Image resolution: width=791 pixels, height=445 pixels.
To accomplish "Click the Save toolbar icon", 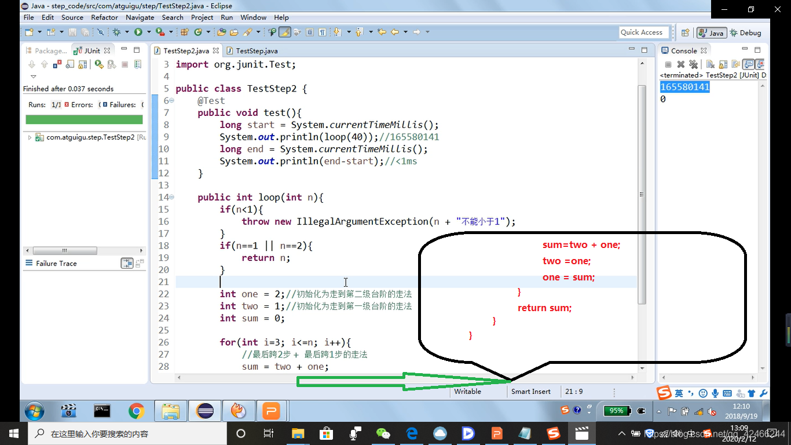I will click(72, 32).
